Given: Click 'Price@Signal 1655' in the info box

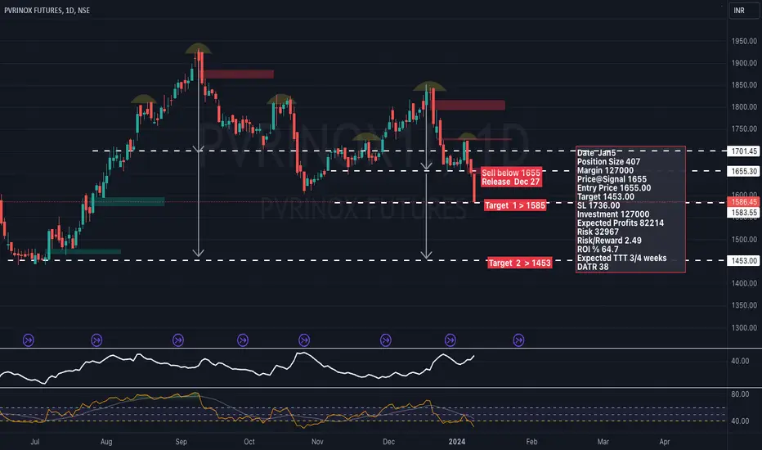Looking at the screenshot, I should [x=612, y=179].
